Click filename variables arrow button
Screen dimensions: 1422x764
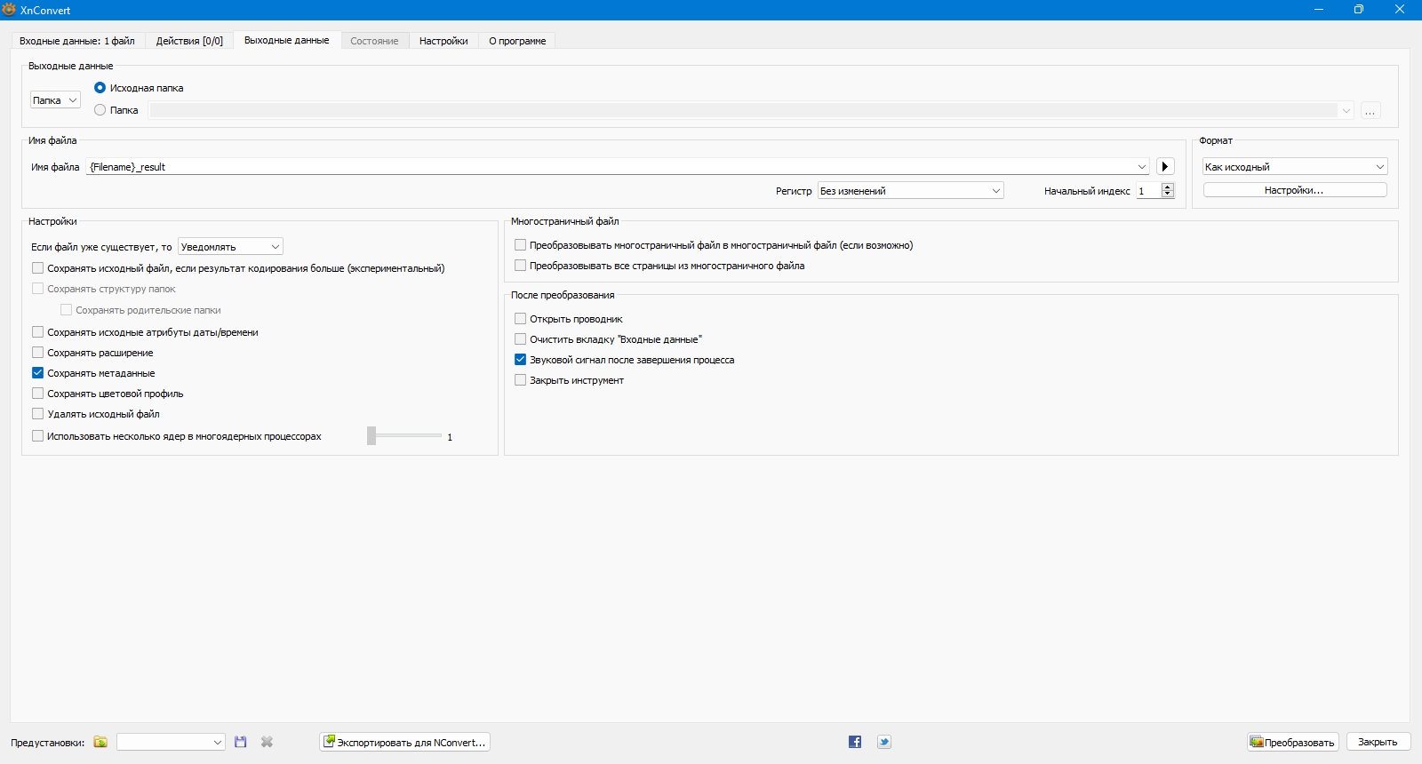pyautogui.click(x=1165, y=167)
